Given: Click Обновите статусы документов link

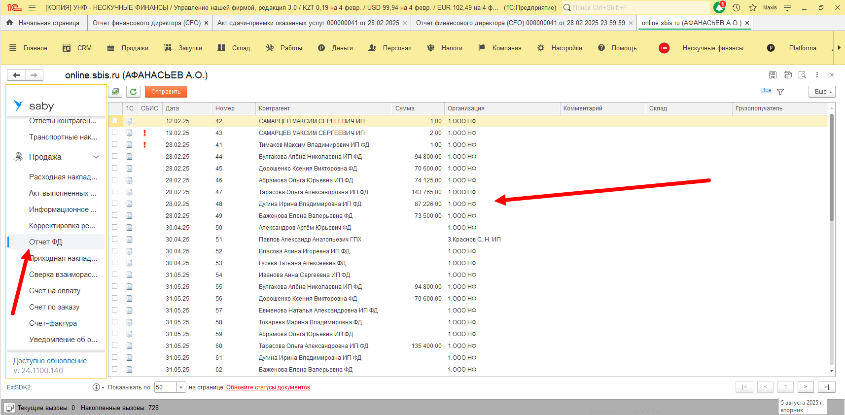Looking at the screenshot, I should coord(268,387).
